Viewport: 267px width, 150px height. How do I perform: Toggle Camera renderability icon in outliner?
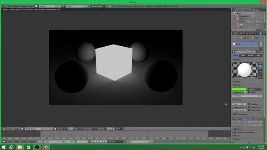click(262, 22)
